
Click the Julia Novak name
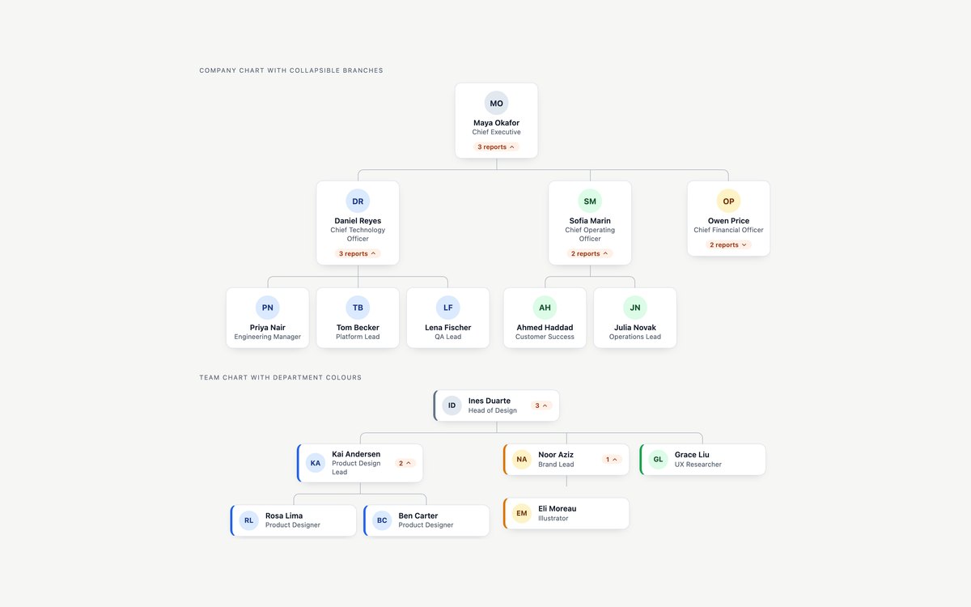click(x=635, y=328)
